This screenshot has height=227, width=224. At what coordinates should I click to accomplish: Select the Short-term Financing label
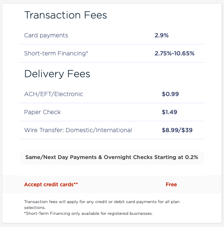click(x=55, y=53)
